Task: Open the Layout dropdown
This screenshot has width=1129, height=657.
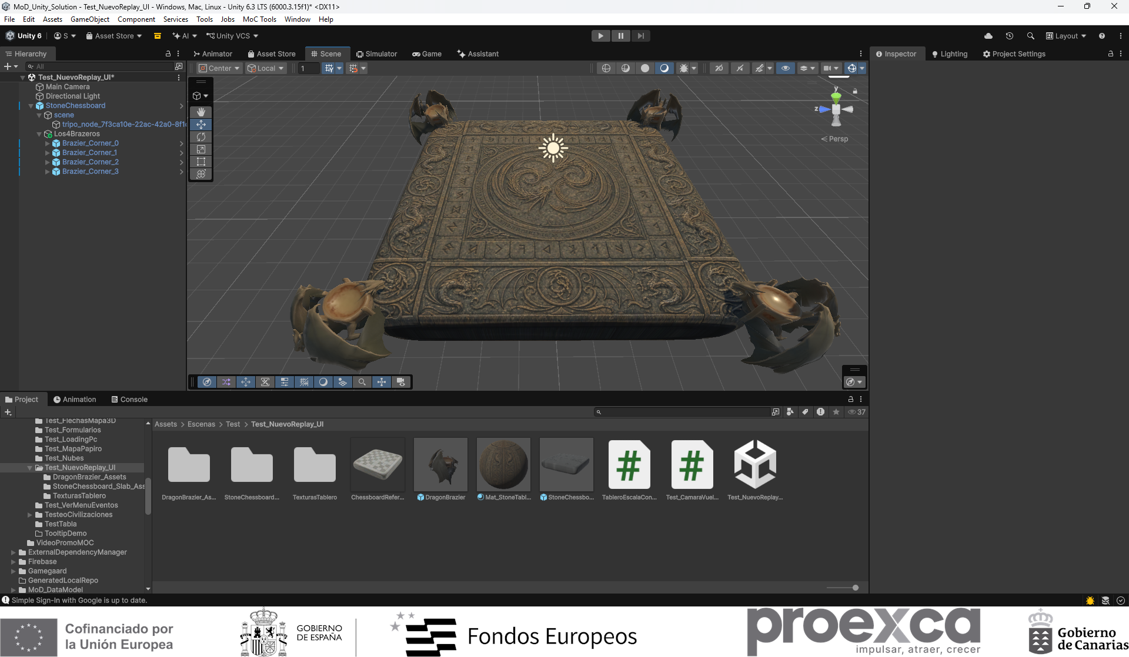Action: click(x=1066, y=36)
